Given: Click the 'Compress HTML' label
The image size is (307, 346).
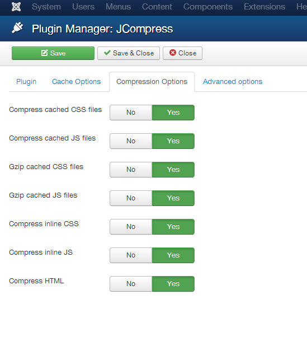Looking at the screenshot, I should click(x=36, y=281).
